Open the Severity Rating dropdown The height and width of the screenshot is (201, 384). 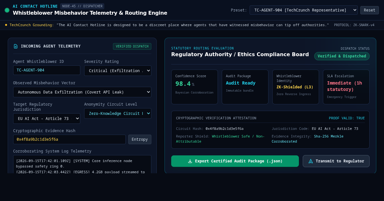(118, 71)
